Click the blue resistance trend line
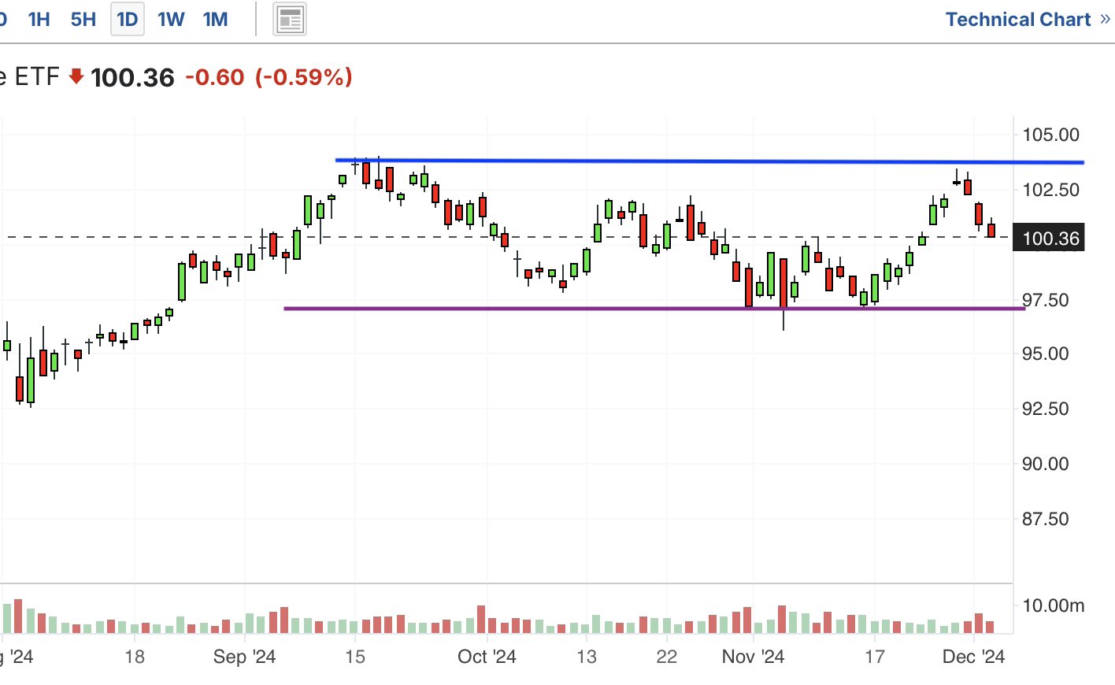This screenshot has width=1115, height=685. [x=709, y=161]
